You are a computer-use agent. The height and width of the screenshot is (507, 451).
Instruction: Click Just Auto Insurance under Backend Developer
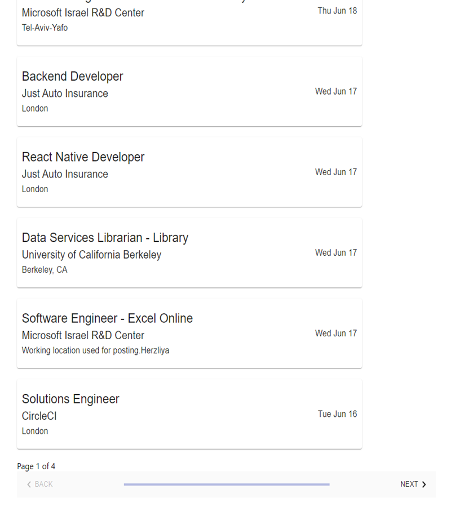coord(64,94)
